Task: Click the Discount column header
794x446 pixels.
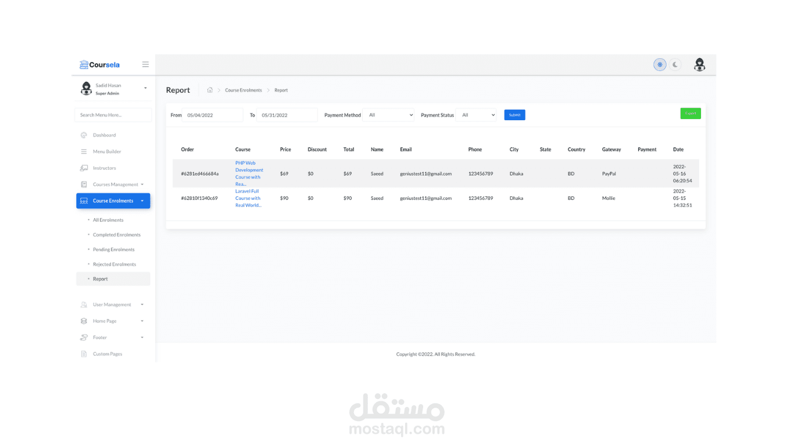Action: click(x=317, y=149)
